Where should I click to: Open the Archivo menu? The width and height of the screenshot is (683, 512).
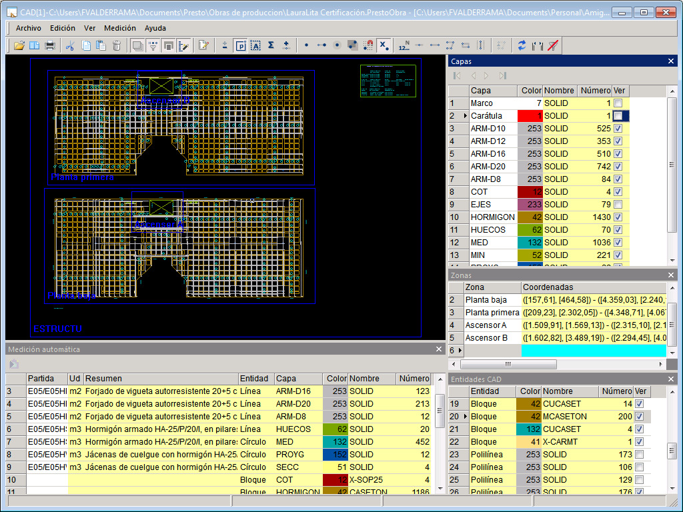[29, 28]
